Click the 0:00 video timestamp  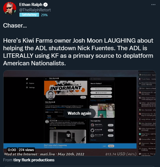12,150
